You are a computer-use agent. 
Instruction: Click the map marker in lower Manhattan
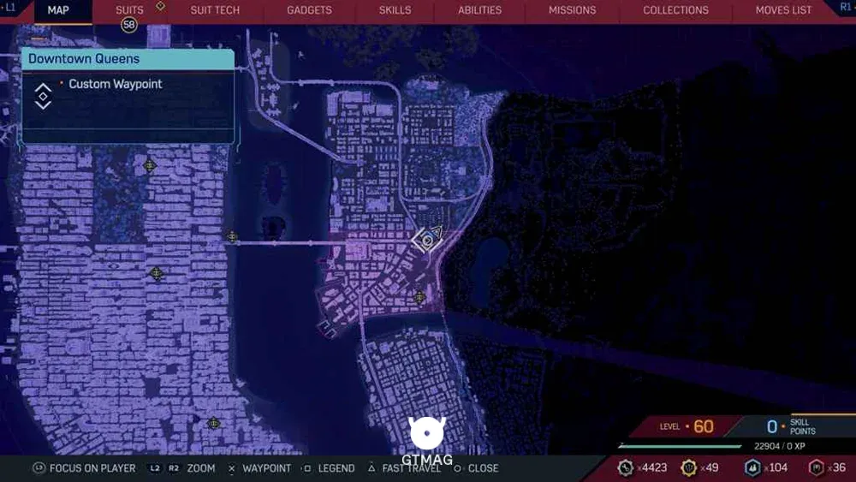[213, 424]
